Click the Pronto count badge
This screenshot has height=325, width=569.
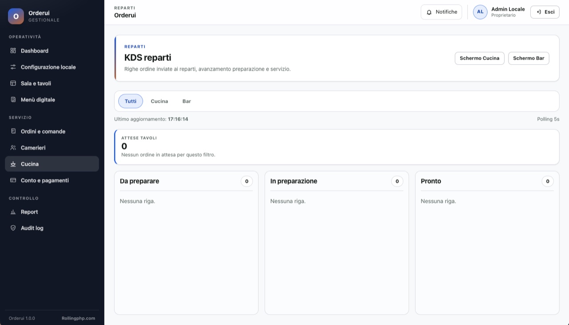(548, 181)
